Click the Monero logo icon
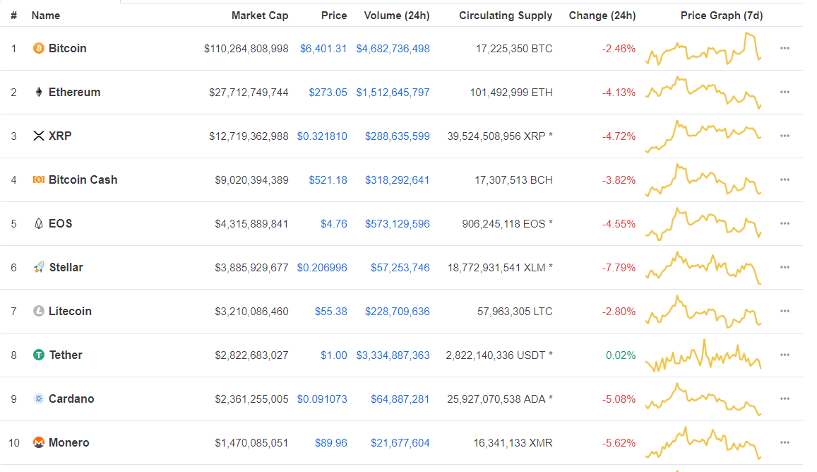Viewport: 817px width, 472px height. click(39, 442)
